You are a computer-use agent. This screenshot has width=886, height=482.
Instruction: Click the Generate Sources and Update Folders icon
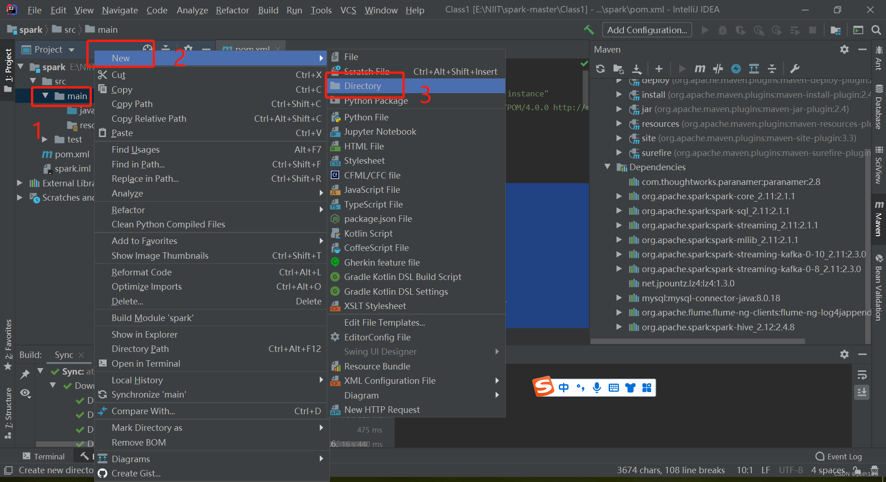coord(618,69)
